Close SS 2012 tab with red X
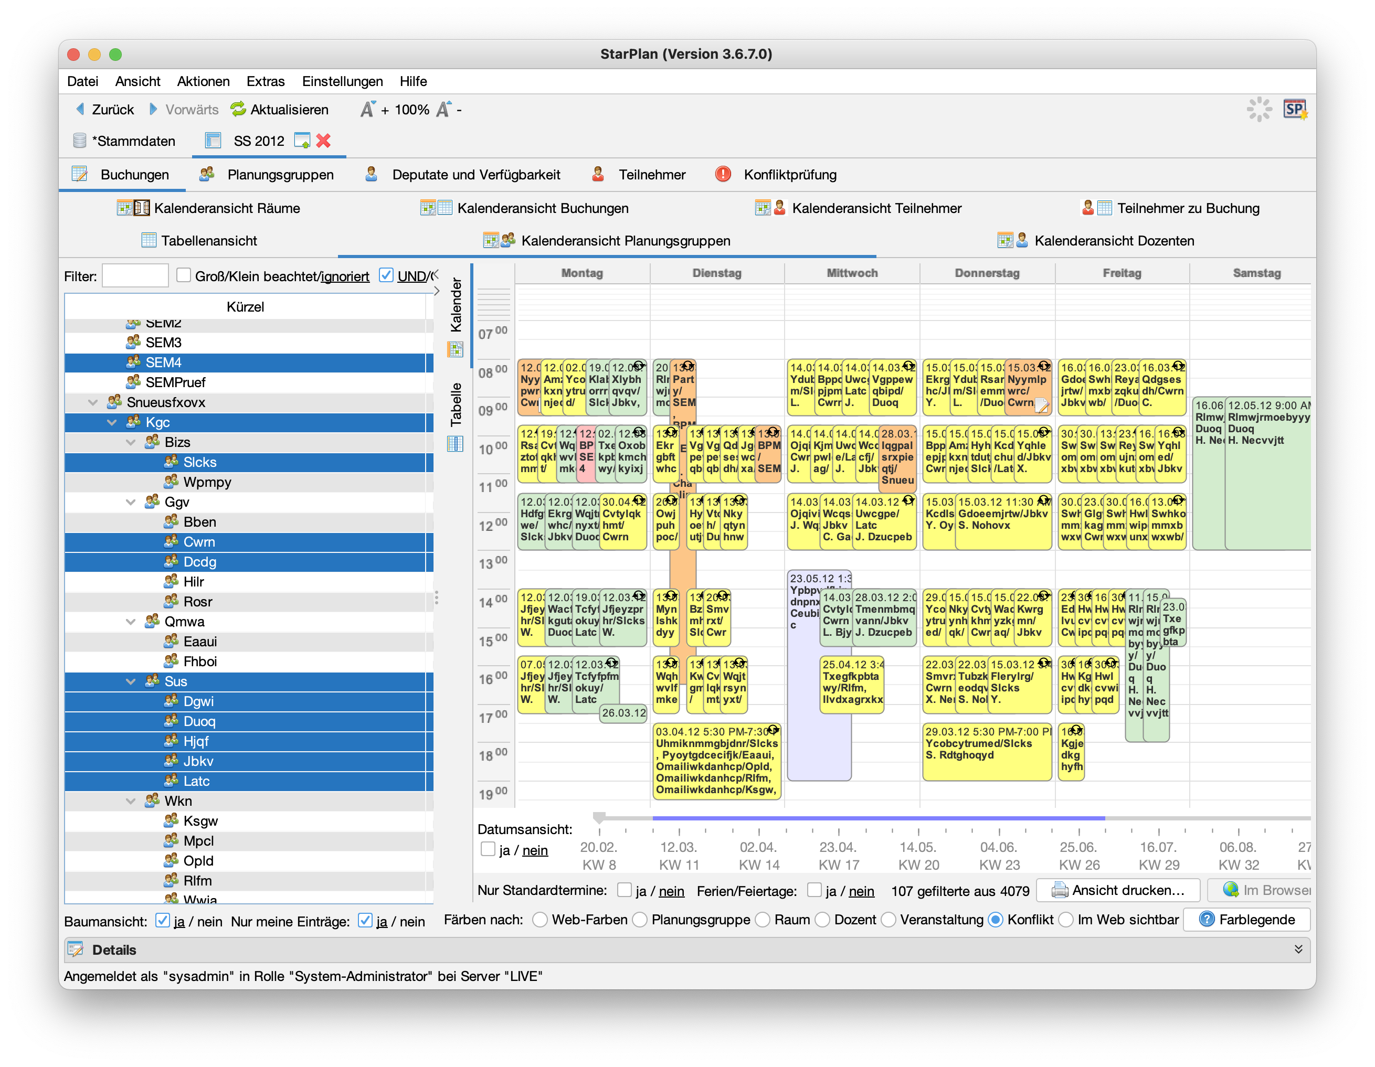 (324, 140)
